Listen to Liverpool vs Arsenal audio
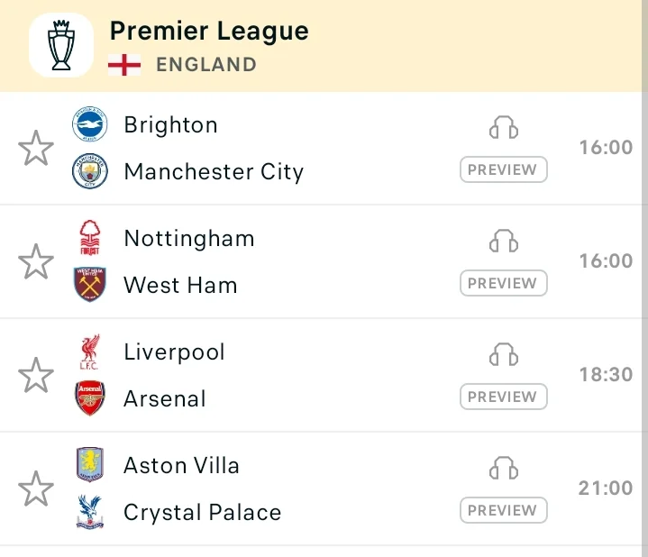Image resolution: width=648 pixels, height=557 pixels. point(504,354)
